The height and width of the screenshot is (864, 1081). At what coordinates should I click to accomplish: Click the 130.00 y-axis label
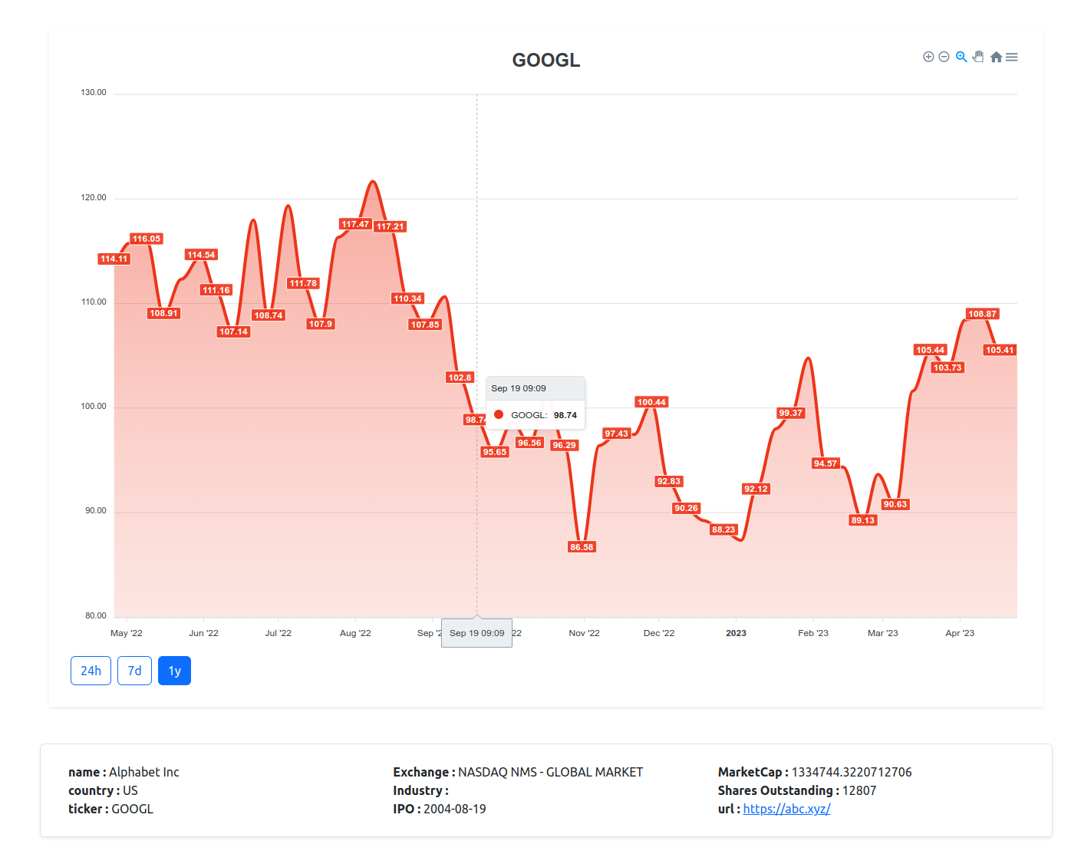click(94, 92)
